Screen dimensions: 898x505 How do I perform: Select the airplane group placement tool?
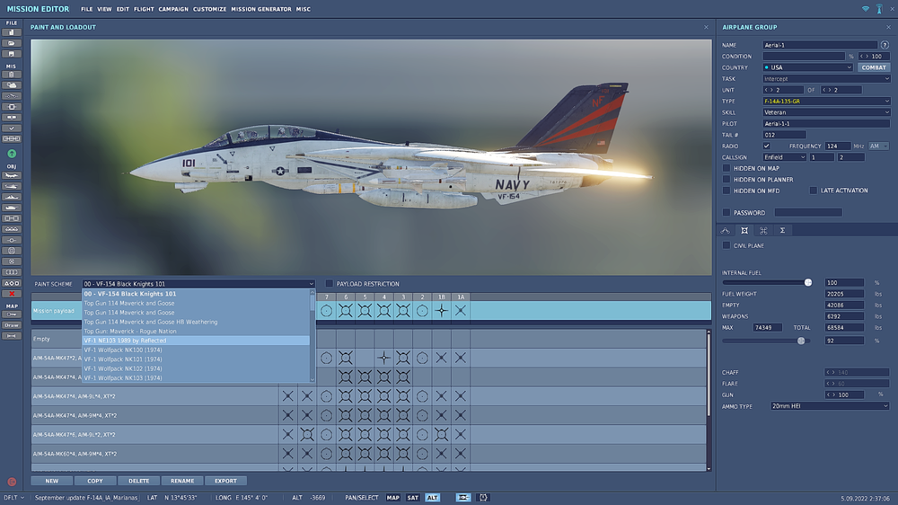(12, 175)
